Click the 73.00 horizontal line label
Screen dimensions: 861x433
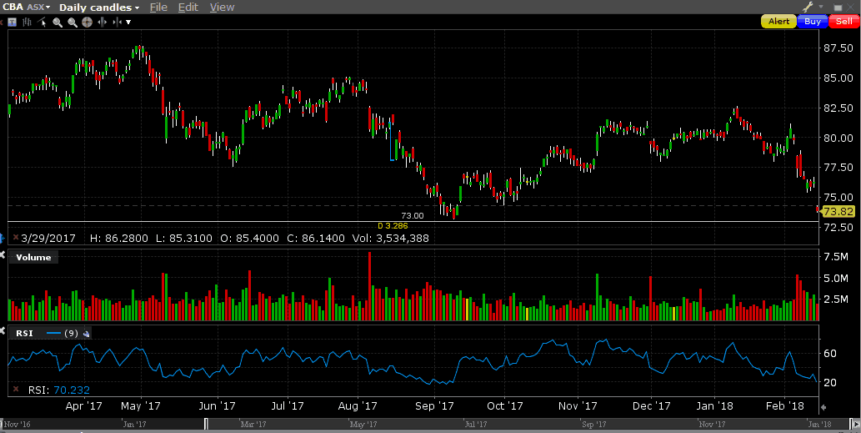coord(413,216)
